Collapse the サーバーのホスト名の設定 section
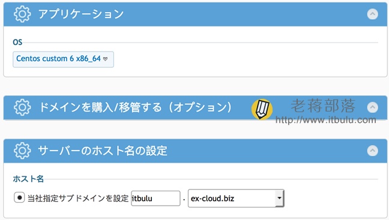The width and height of the screenshot is (389, 220). [x=372, y=150]
